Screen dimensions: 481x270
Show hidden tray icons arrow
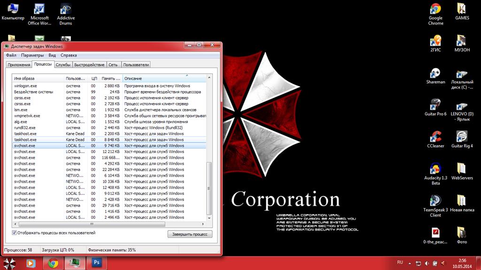click(x=410, y=263)
